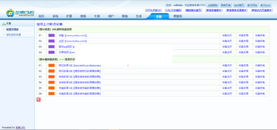Click the 采集 sidebar header tree icon
Viewport: 277px width, 130px height.
4,24
